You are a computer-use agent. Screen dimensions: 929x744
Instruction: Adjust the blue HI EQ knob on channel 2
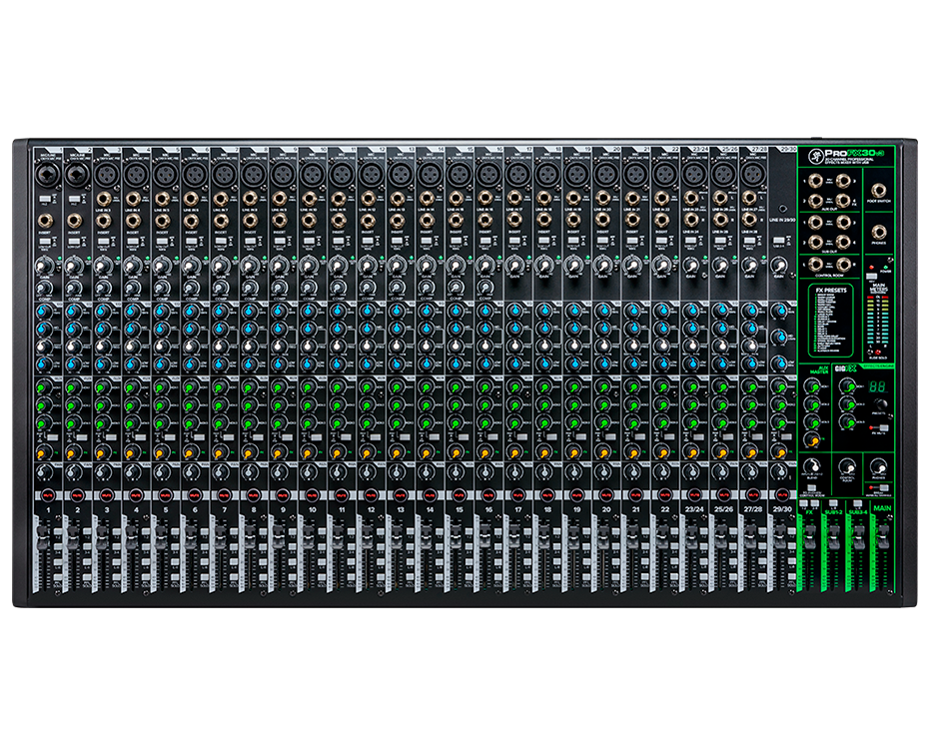[x=74, y=311]
